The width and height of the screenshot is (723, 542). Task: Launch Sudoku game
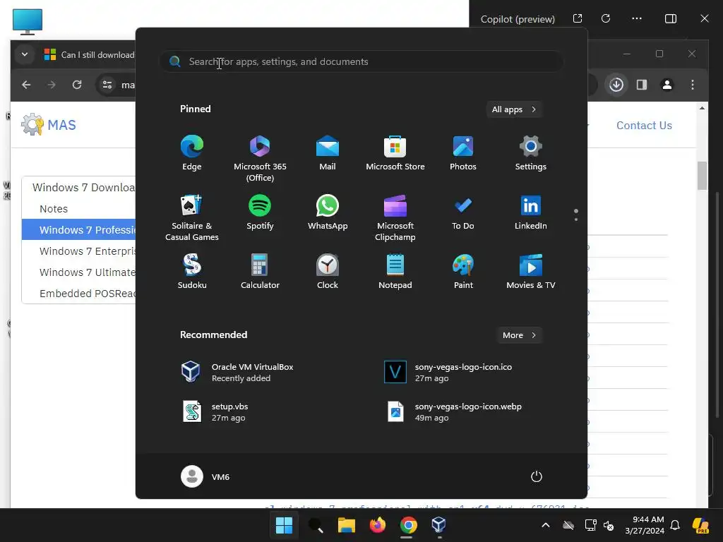(192, 272)
